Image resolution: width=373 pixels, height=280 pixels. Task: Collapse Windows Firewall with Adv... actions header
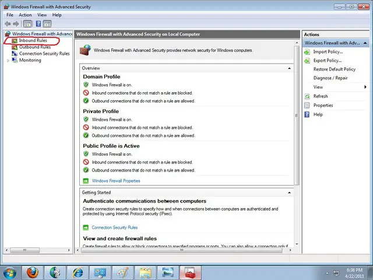pos(365,43)
